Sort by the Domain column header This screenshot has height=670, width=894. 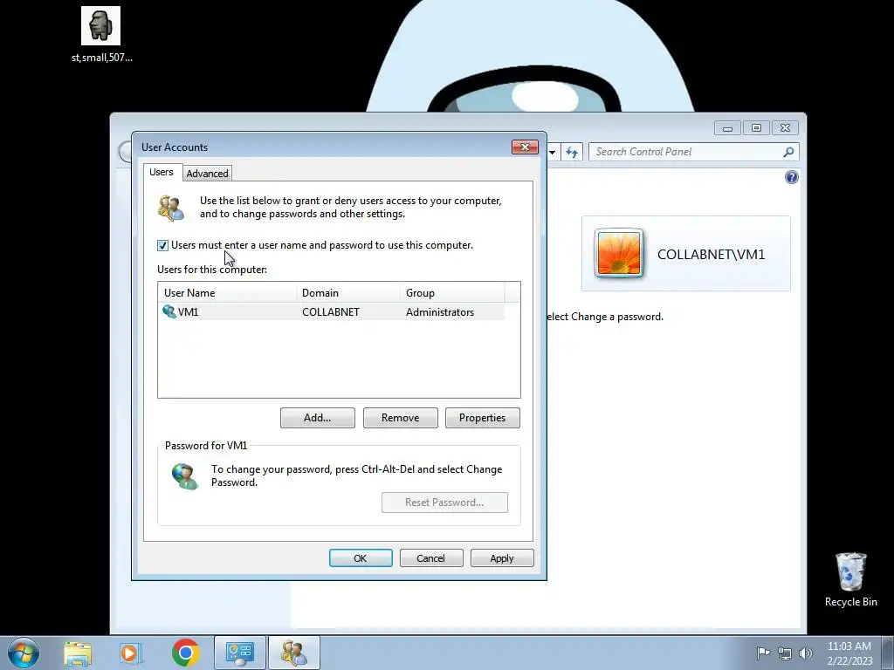click(347, 293)
